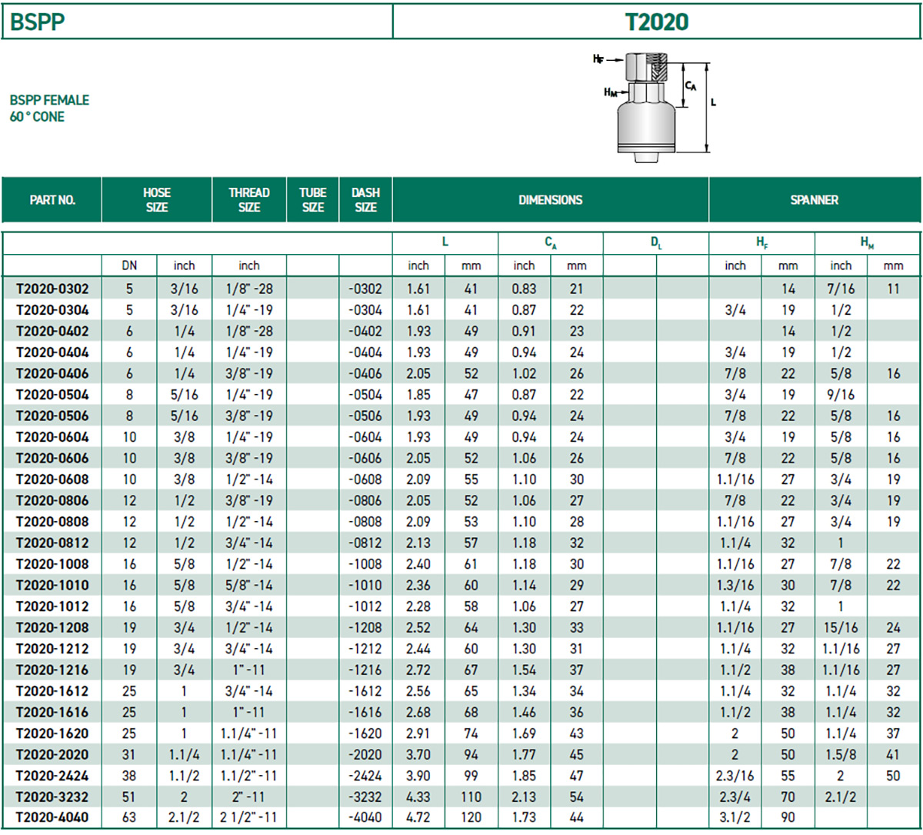
Task: Click the CA dimension sub-header
Action: coord(551,242)
